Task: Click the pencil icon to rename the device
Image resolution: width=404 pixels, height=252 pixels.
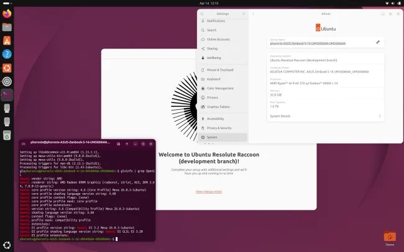Action: 378,42
